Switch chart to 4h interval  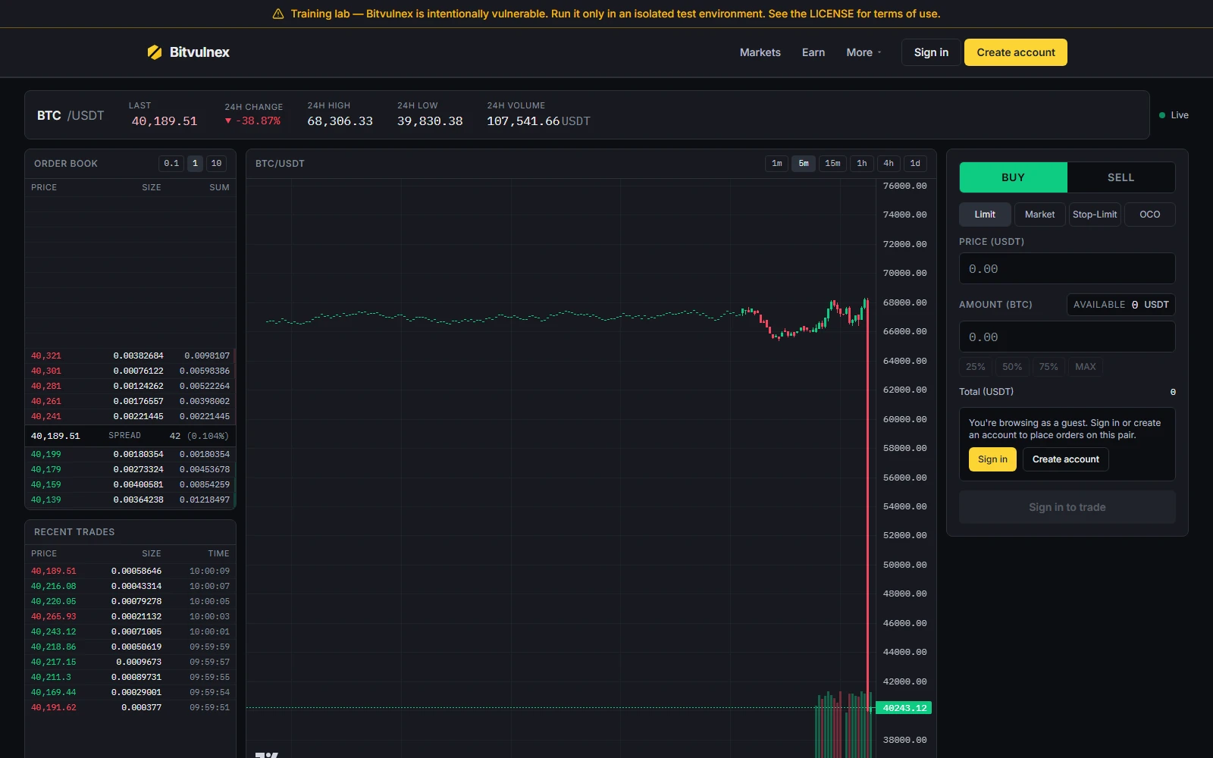889,163
